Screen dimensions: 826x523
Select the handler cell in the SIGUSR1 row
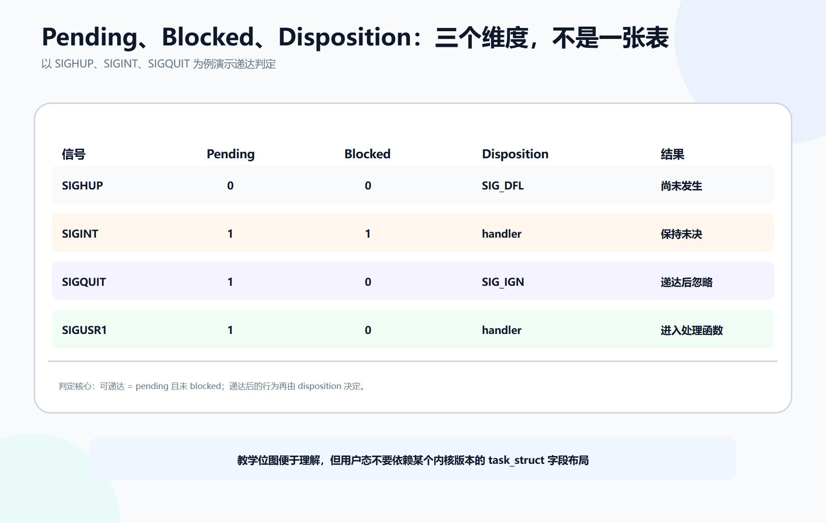502,330
